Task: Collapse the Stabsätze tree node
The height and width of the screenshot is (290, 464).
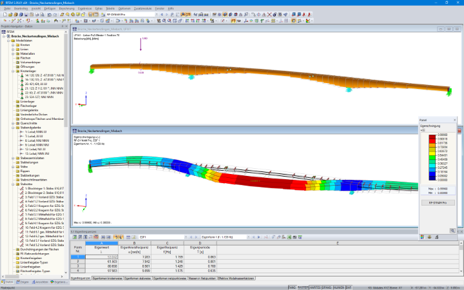Action: click(x=13, y=184)
